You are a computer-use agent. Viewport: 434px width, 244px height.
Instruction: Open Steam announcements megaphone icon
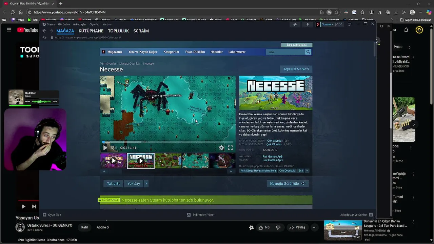pyautogui.click(x=295, y=24)
